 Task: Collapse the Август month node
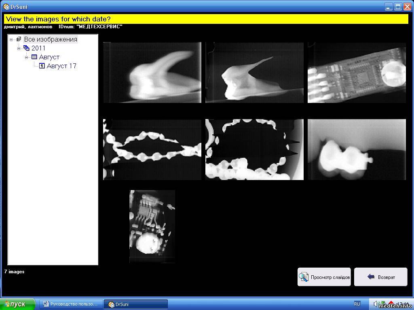point(26,57)
